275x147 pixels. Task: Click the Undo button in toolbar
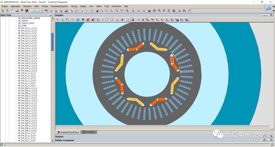[x=34, y=11]
